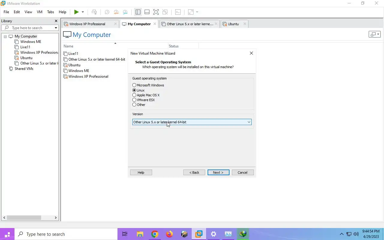Click Revert to Snapshot icon
This screenshot has width=384, height=240.
(116, 12)
